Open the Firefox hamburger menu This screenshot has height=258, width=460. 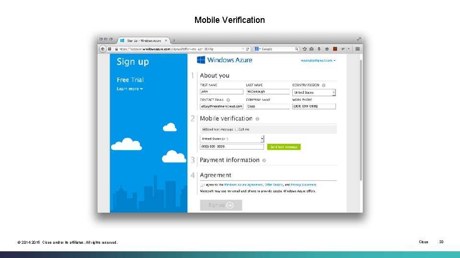pyautogui.click(x=357, y=49)
